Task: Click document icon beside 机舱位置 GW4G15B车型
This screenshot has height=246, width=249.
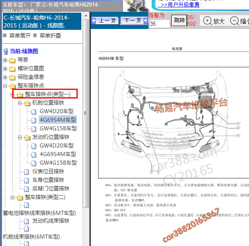Action: (x=34, y=129)
